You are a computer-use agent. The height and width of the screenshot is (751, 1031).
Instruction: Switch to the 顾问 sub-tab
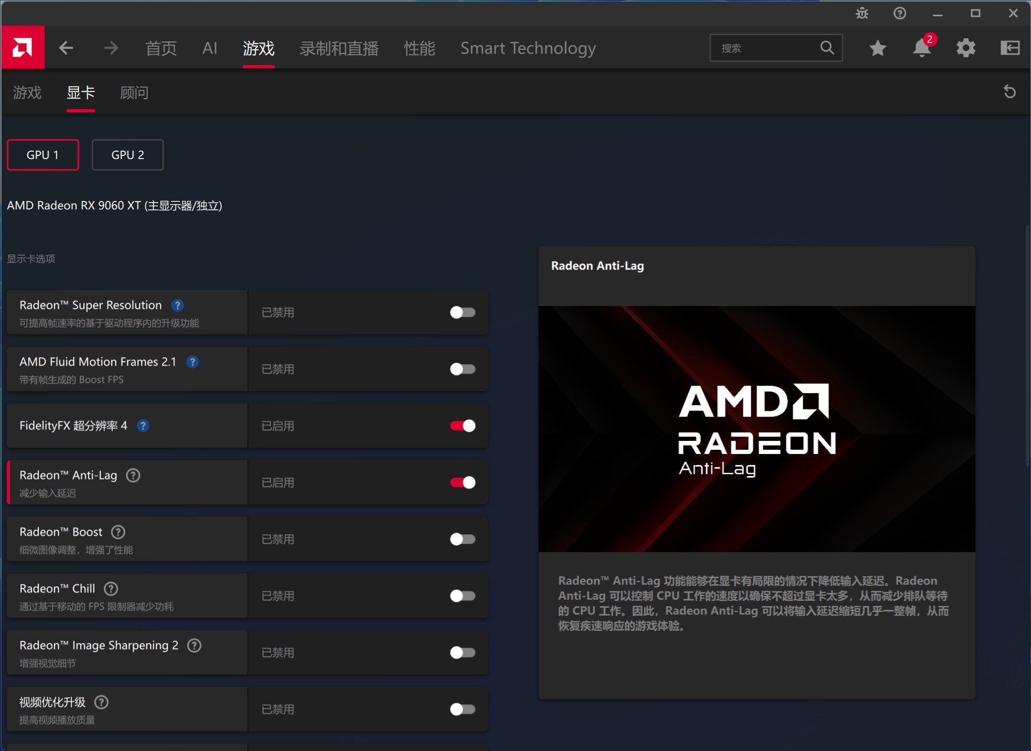134,93
